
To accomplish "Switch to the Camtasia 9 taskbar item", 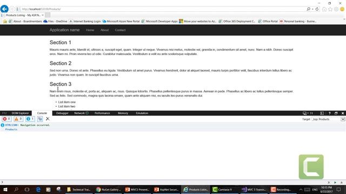I will (x=224, y=190).
